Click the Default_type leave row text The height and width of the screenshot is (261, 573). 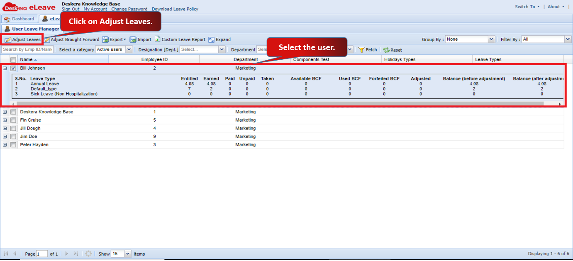coord(44,89)
